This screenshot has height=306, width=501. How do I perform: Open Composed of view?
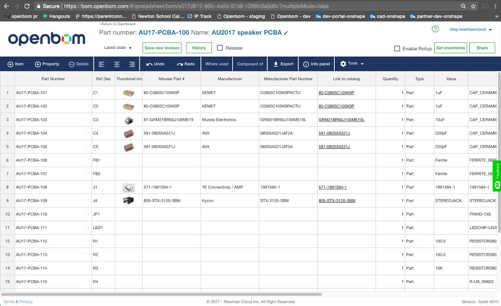(250, 64)
